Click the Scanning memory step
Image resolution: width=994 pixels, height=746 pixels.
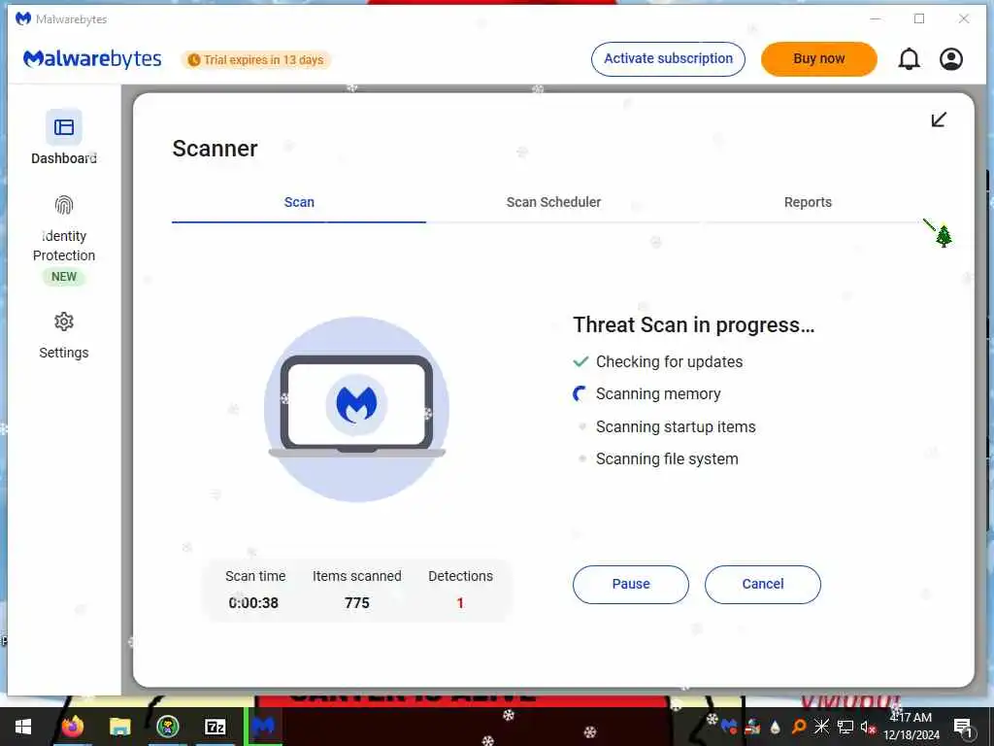pyautogui.click(x=658, y=394)
